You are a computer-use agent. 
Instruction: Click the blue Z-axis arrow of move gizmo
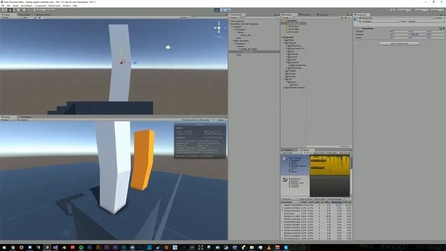(135, 63)
